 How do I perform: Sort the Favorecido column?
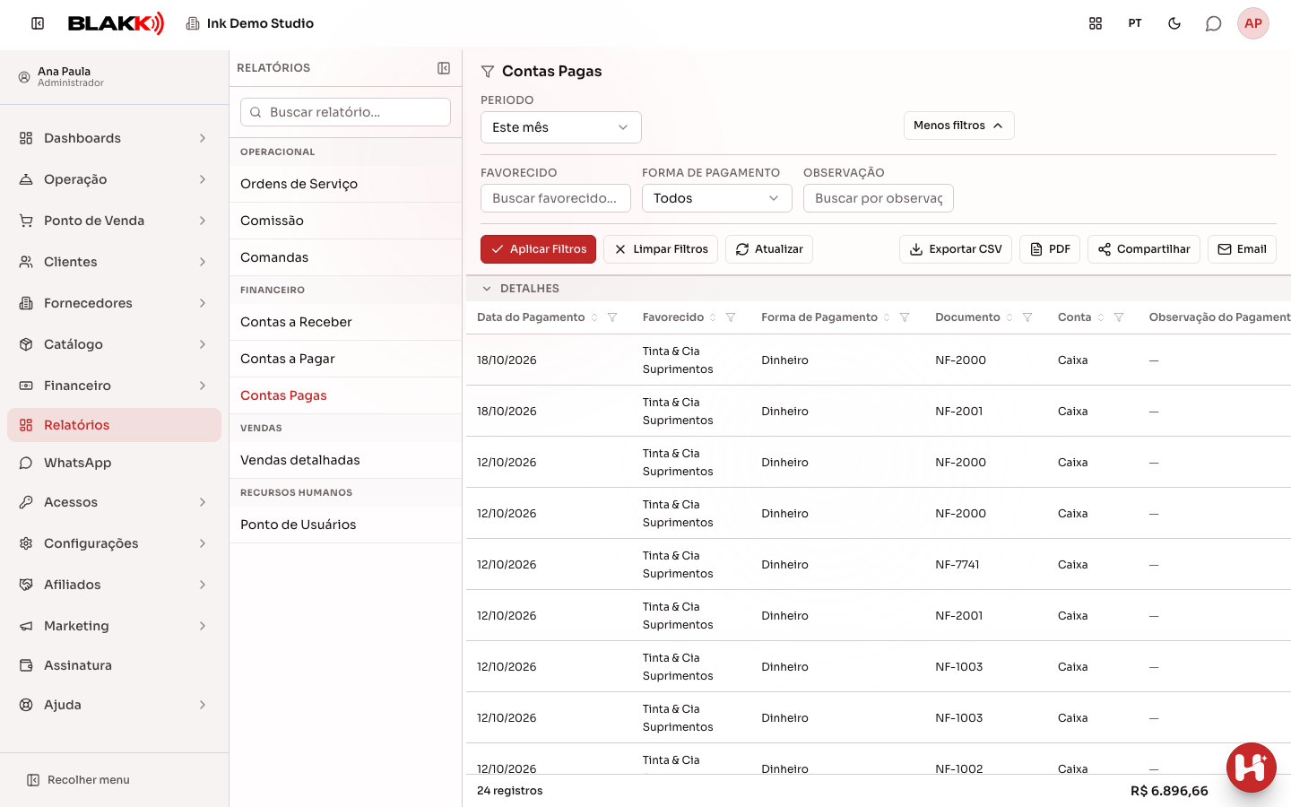[713, 317]
